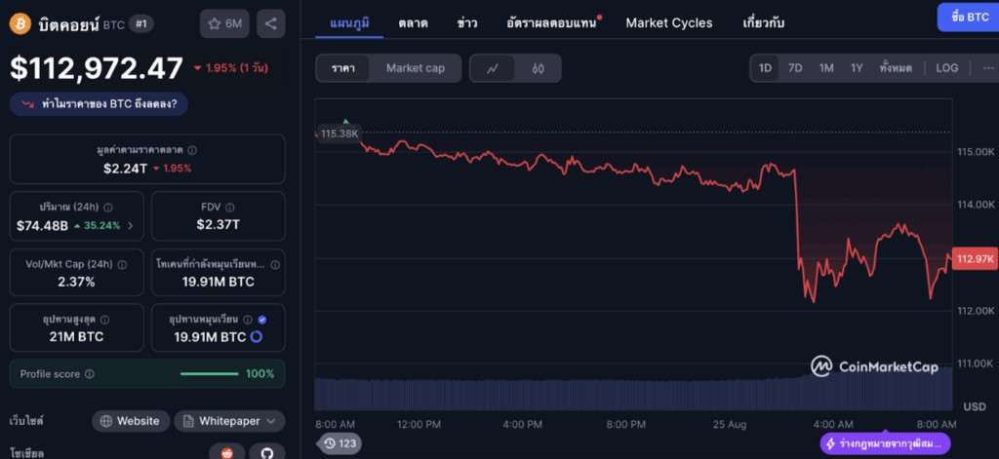Click the 25 Aug date axis label
Image resolution: width=999 pixels, height=459 pixels.
(x=729, y=424)
